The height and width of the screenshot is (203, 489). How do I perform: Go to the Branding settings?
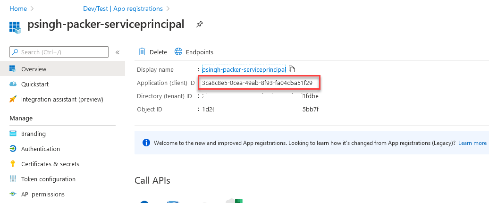click(x=33, y=134)
